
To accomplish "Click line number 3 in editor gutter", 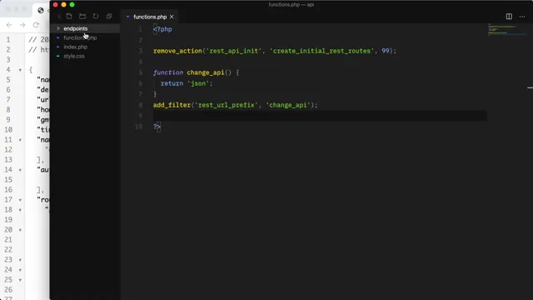I will (141, 51).
